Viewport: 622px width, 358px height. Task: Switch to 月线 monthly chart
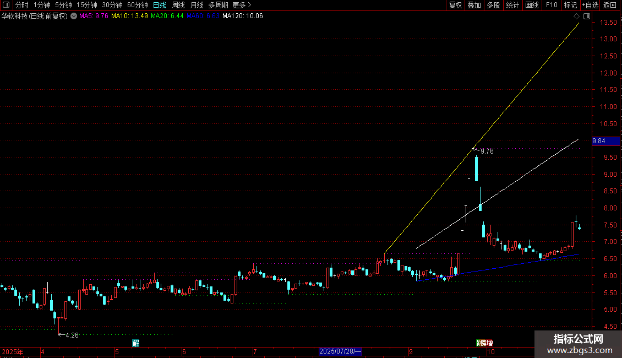click(197, 5)
